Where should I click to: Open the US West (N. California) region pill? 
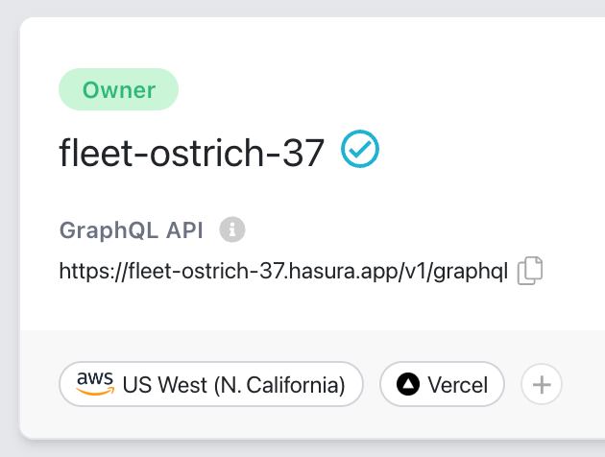pyautogui.click(x=211, y=384)
